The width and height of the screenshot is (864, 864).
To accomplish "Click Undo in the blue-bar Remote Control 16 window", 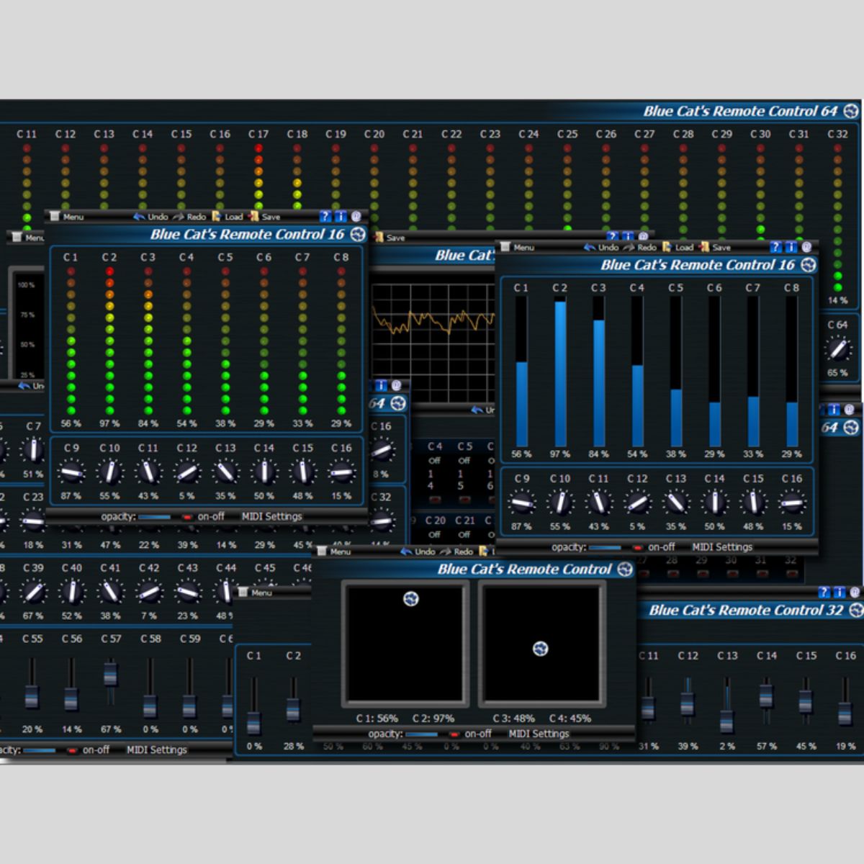I will [x=601, y=247].
